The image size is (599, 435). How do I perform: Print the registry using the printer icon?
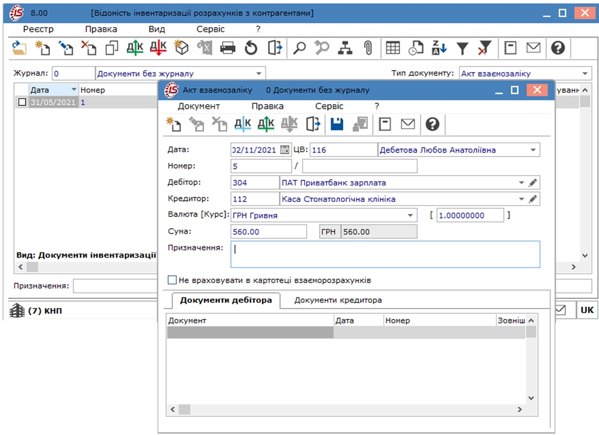point(228,48)
